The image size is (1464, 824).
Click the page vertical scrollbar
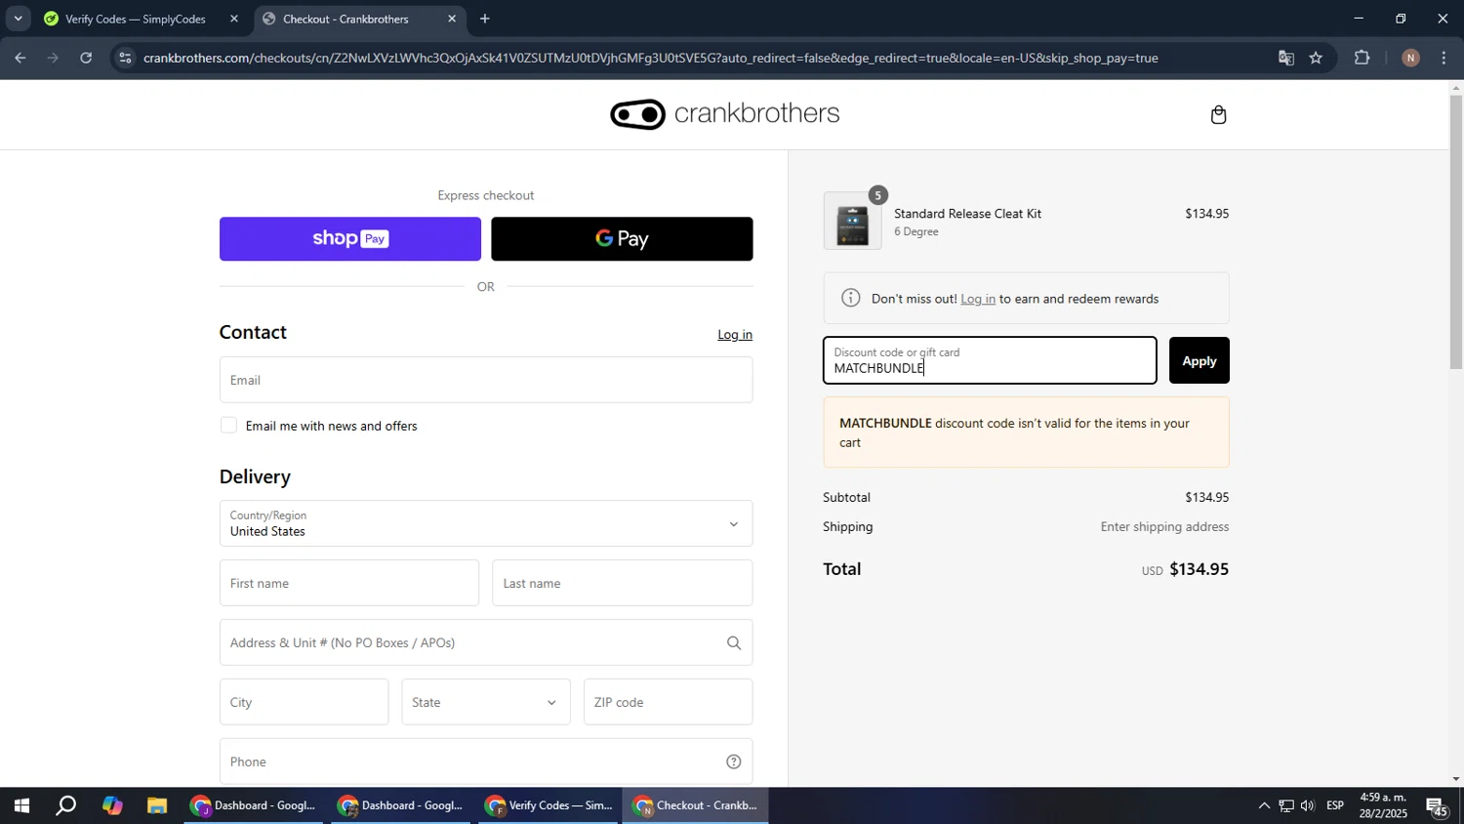point(1456,231)
